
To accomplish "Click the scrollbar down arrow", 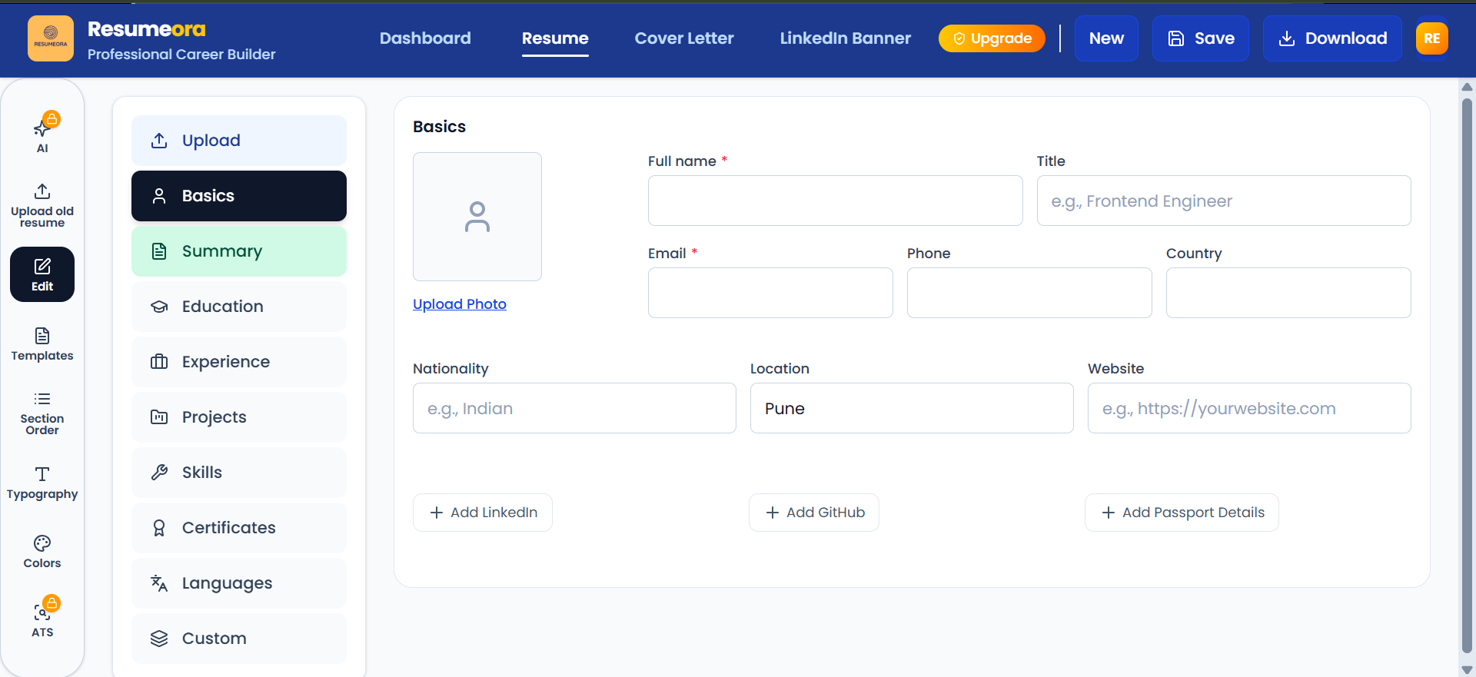I will click(1467, 670).
